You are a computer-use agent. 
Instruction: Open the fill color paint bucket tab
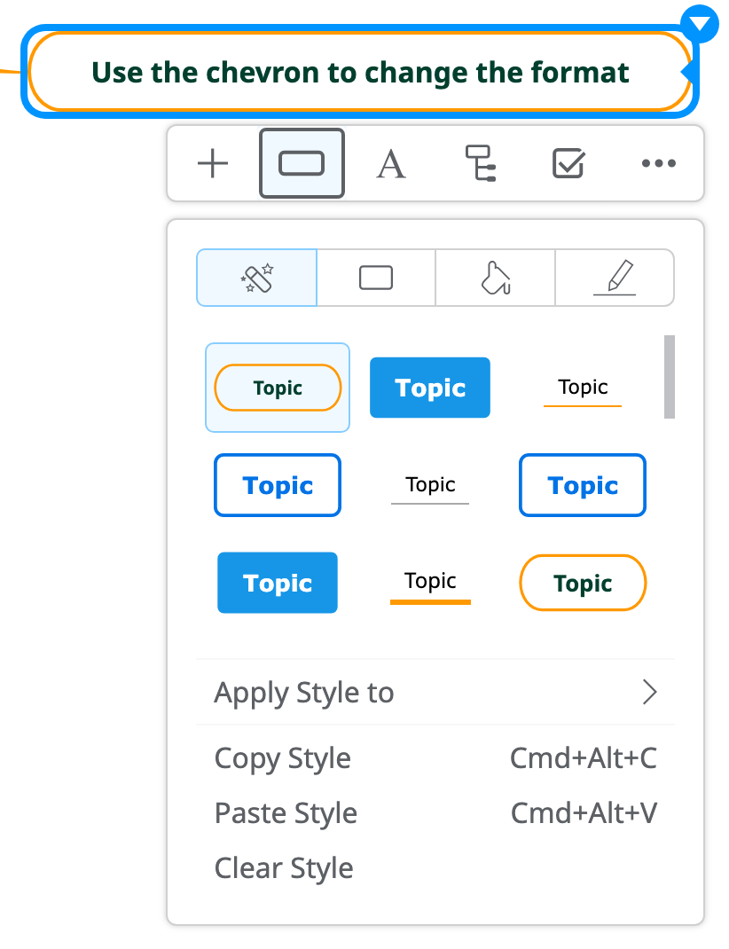tap(495, 278)
